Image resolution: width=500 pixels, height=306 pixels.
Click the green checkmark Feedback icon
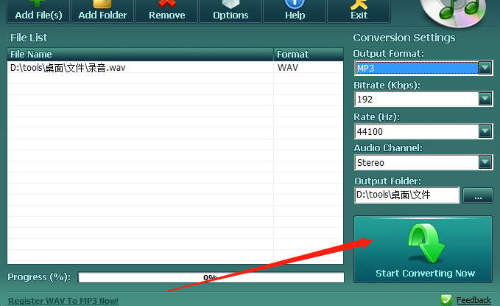click(x=446, y=300)
